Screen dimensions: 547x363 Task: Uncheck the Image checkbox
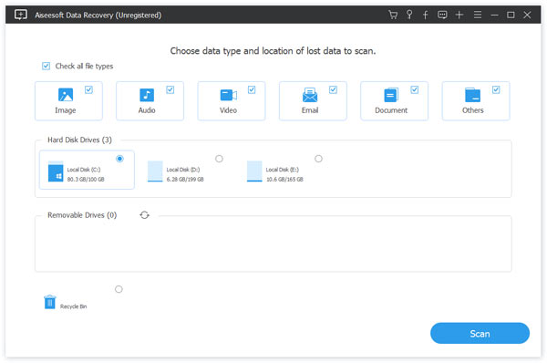88,89
